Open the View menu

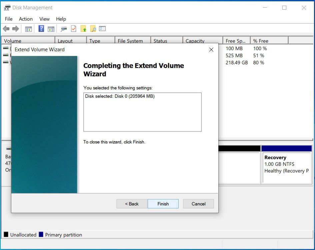pos(44,19)
